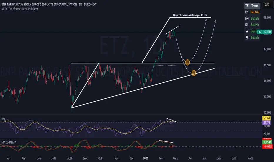The height and width of the screenshot is (162, 274).
Task: Click the 2025 label on time axis
Action: click(x=146, y=158)
